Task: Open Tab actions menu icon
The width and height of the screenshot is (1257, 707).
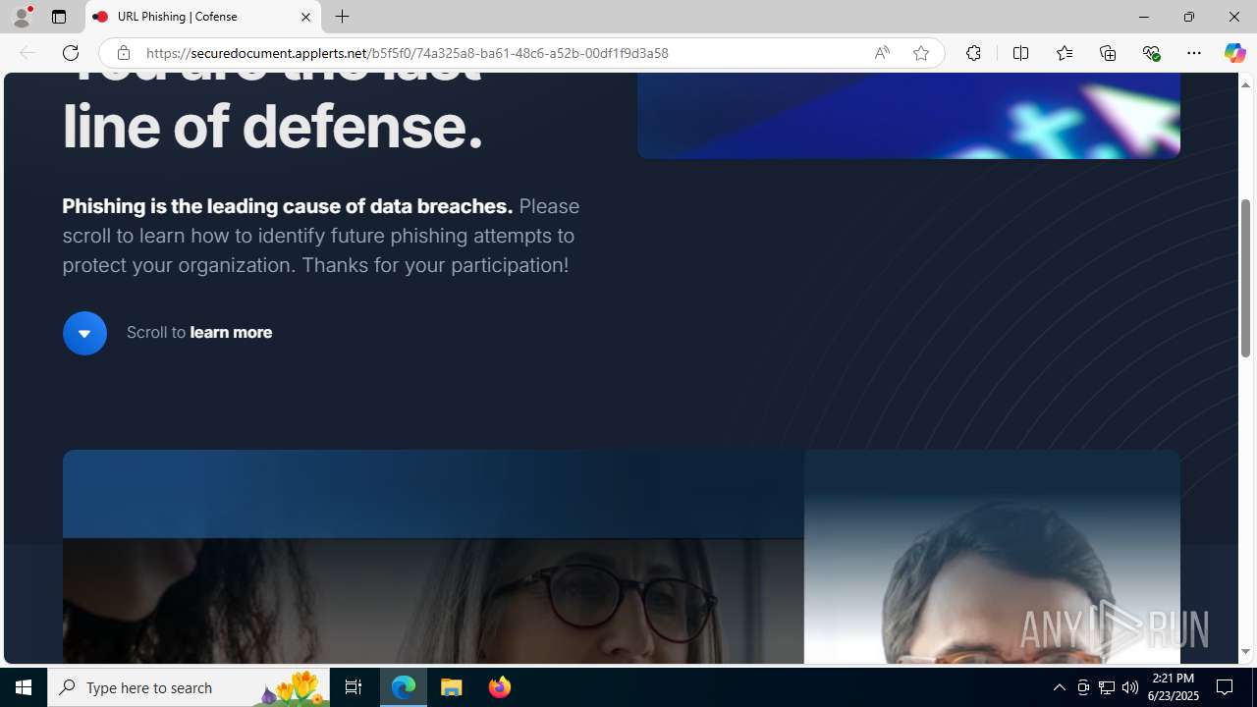Action: 59,17
